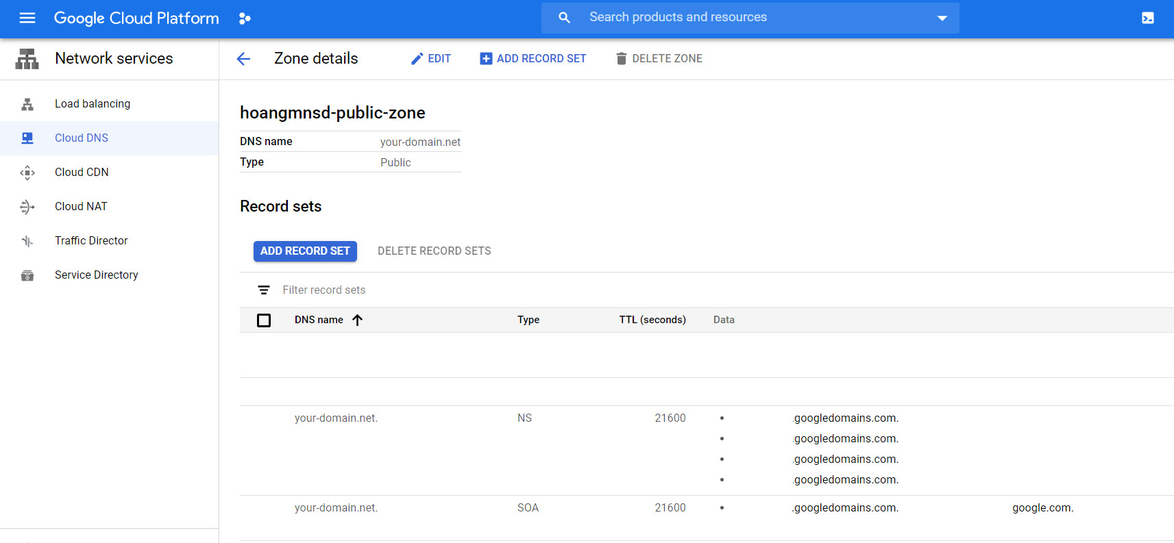The height and width of the screenshot is (543, 1174).
Task: Focus the Filter record sets field
Action: [x=324, y=290]
